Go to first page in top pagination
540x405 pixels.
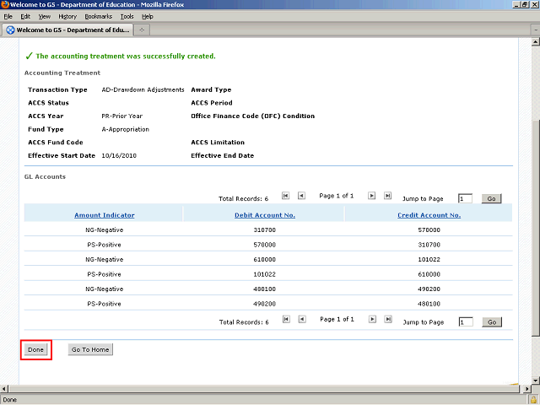pyautogui.click(x=285, y=196)
